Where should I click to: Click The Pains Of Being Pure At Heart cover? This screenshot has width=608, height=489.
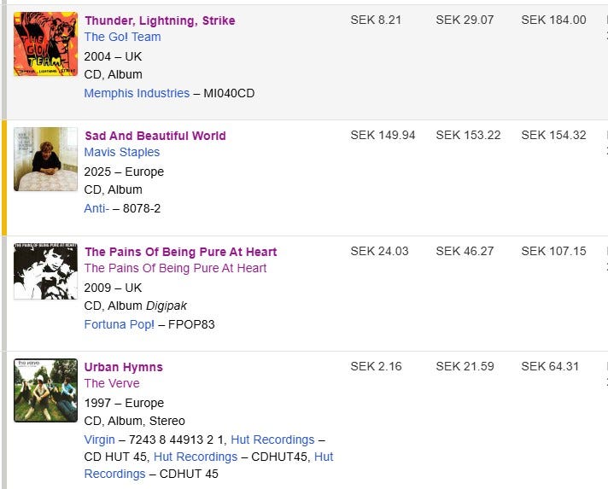(x=45, y=271)
